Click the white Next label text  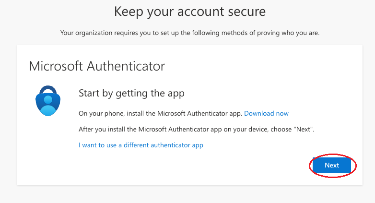[x=332, y=165]
